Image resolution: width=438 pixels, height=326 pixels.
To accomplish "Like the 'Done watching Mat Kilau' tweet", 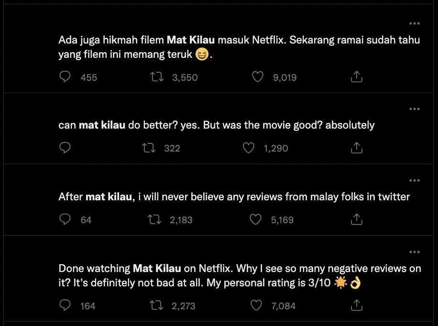I will pyautogui.click(x=256, y=305).
